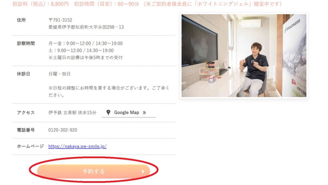
Task: Click the 休診日 row label
Action: pyautogui.click(x=23, y=74)
